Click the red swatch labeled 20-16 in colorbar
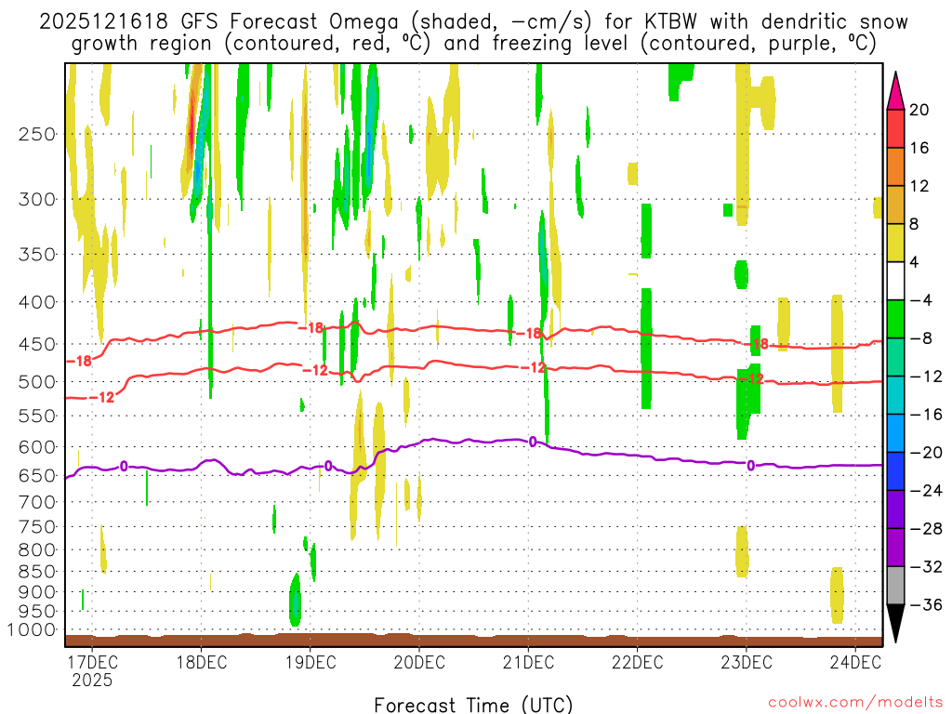This screenshot has height=714, width=952. pos(895,128)
